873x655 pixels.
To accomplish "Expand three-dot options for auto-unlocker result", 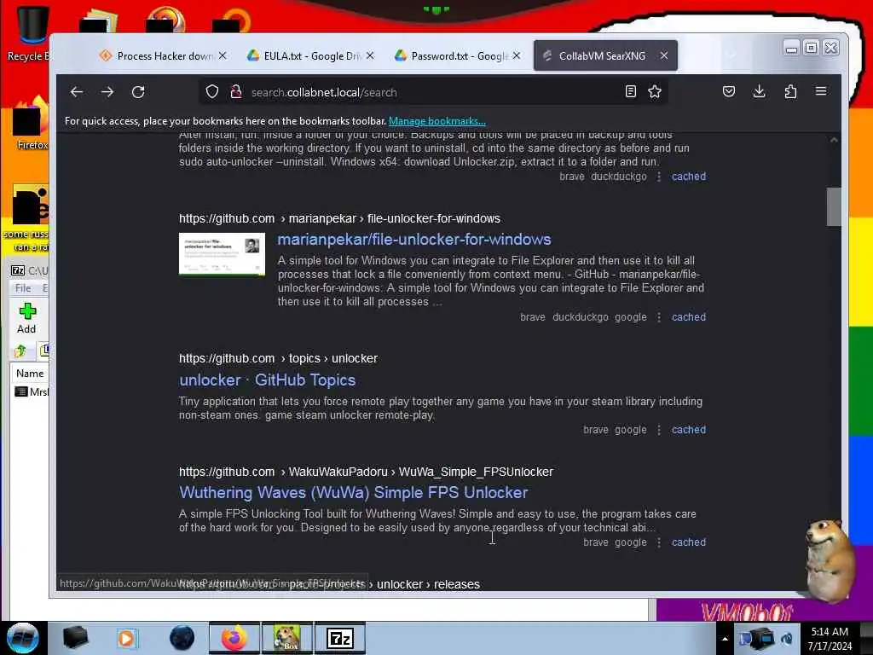I will (659, 176).
